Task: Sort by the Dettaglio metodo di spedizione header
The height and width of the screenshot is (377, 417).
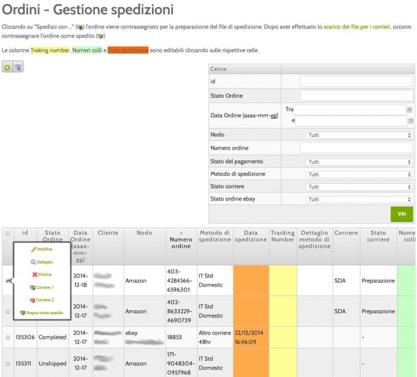Action: (314, 239)
